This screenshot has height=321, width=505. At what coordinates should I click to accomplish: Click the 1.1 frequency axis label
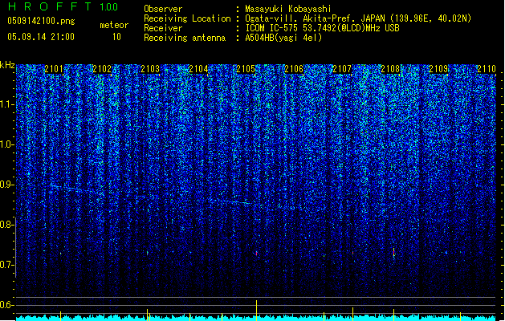coord(6,104)
